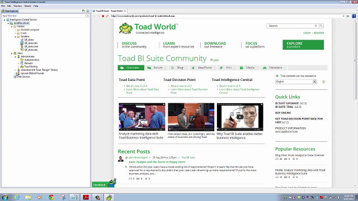
Task: Click the Toad frog app in the taskbar
Action: click(109, 197)
